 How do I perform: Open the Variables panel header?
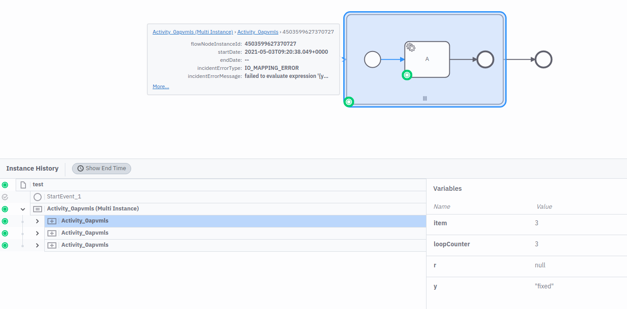(x=448, y=189)
